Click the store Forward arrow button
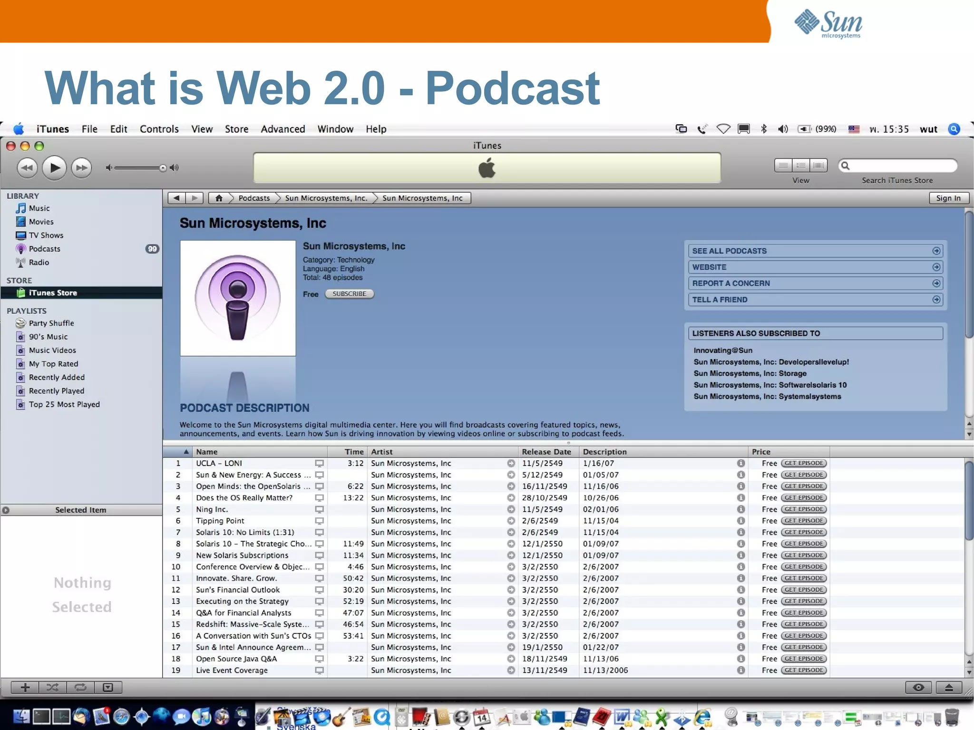The image size is (974, 730). (195, 198)
